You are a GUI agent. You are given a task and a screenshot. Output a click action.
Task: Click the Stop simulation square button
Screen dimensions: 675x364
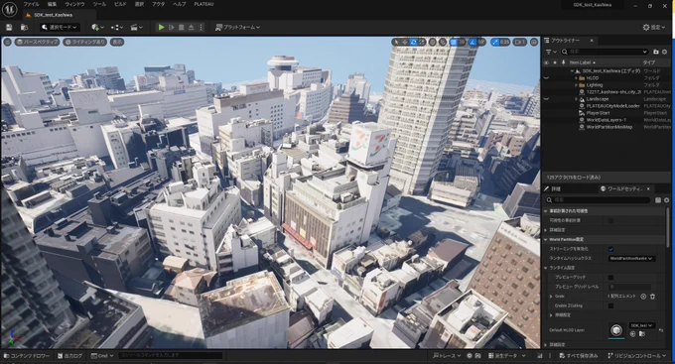pos(182,27)
